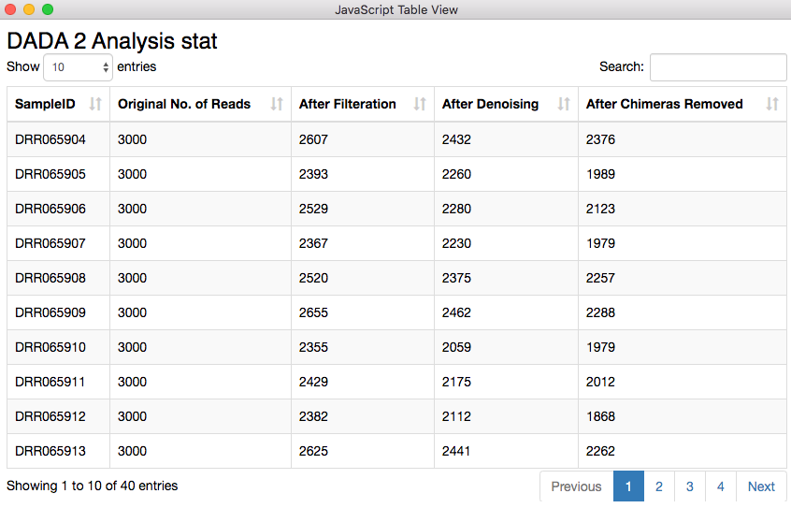Screen dimensions: 791x508
Task: Click denoising value 2280
Action: pyautogui.click(x=456, y=209)
